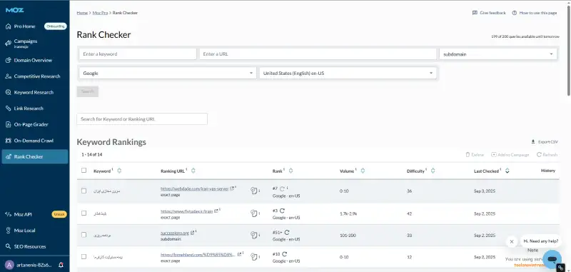
Task: Sort by Last Checked column arrows
Action: coord(507,171)
